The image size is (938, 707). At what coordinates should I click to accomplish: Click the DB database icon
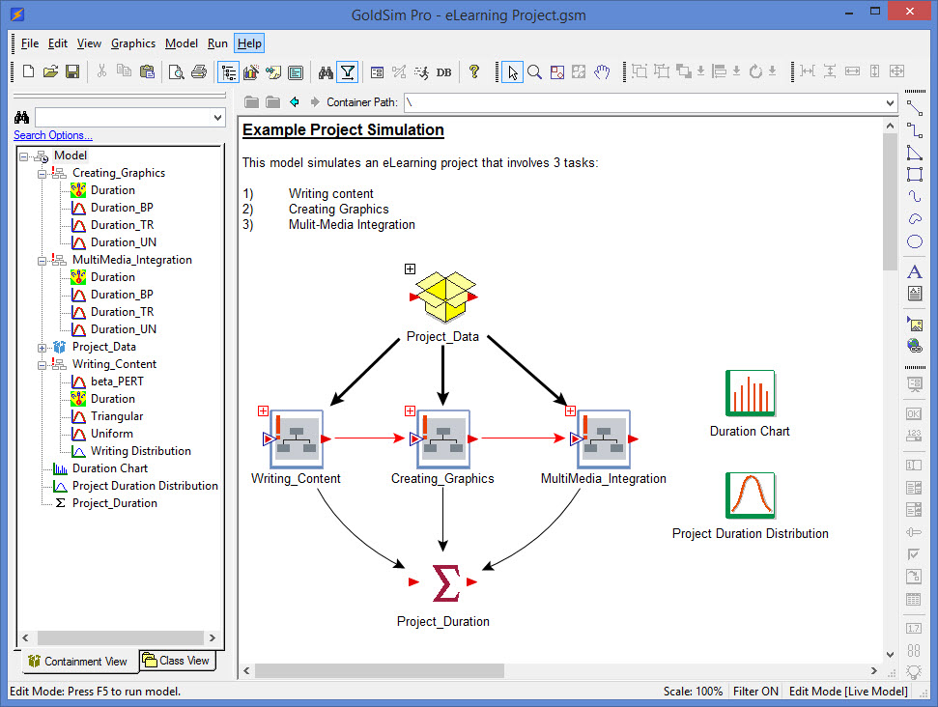click(x=443, y=72)
